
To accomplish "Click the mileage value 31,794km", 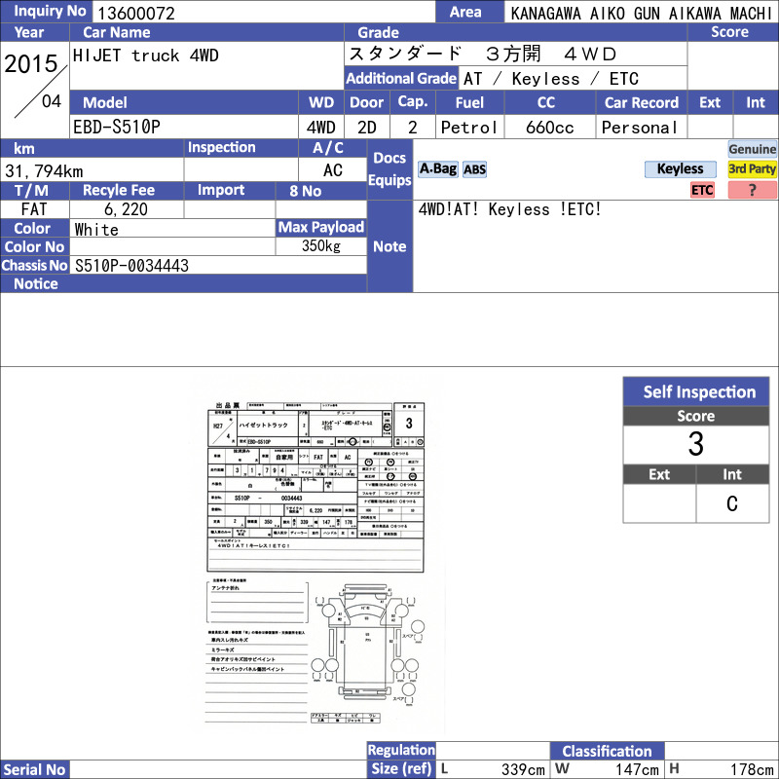I will coord(44,171).
